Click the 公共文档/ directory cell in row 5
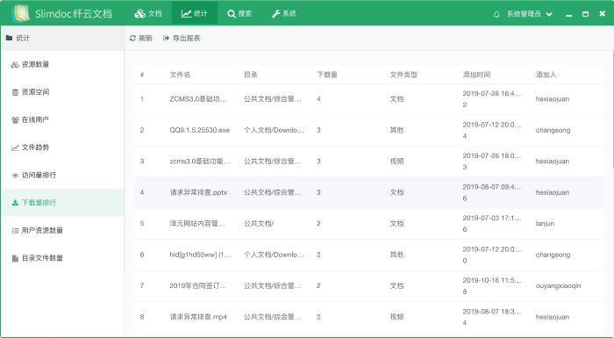 click(259, 224)
